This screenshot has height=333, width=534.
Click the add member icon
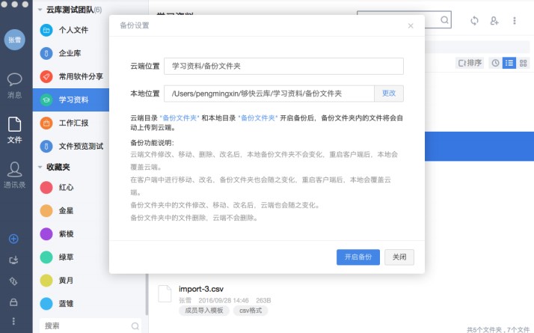click(494, 21)
